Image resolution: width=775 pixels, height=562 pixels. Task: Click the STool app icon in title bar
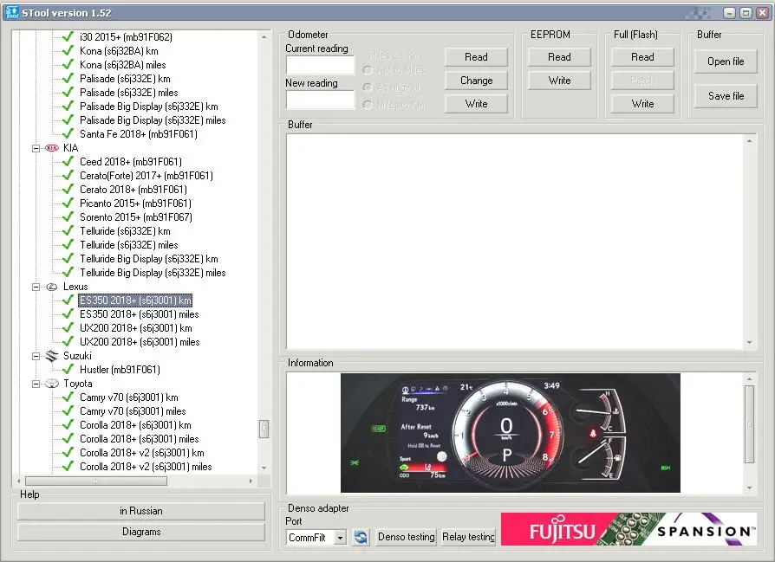point(12,13)
